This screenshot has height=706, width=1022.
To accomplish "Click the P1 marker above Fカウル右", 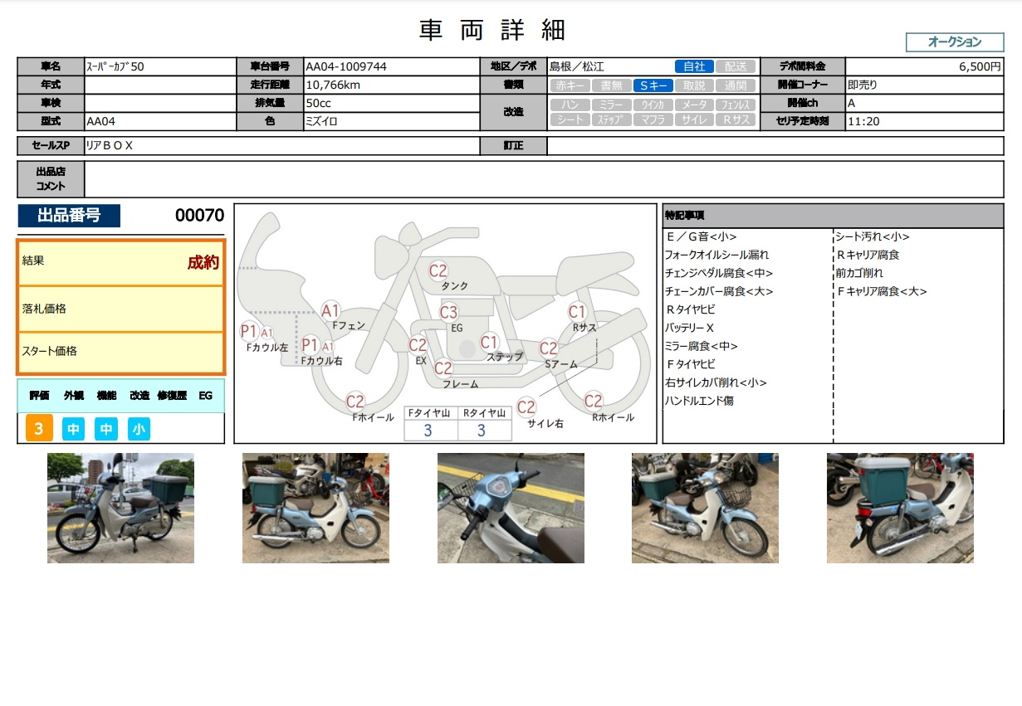I will click(x=311, y=345).
